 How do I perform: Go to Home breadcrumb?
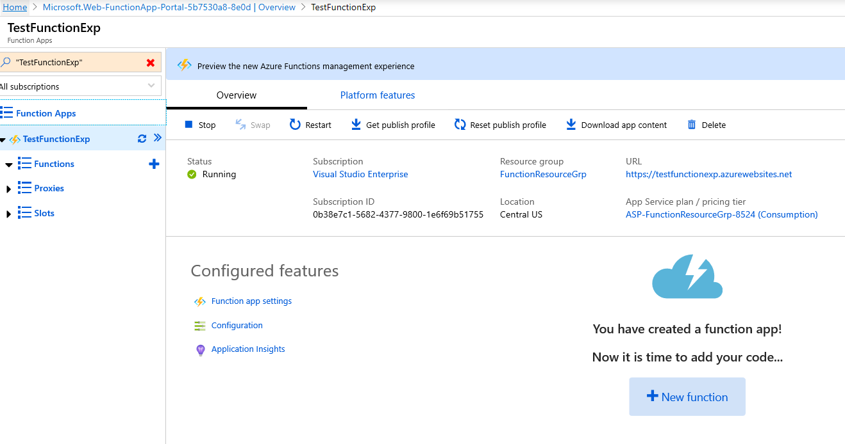coord(15,7)
